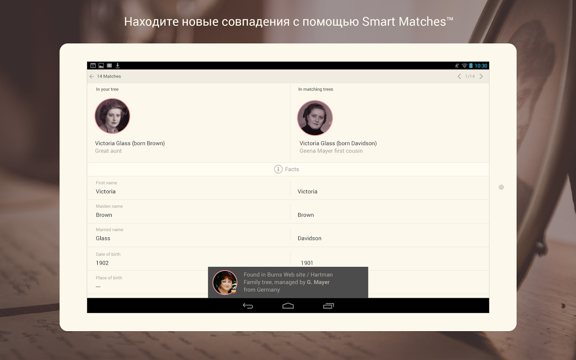
Task: Tap the Android back navigation button
Action: [248, 306]
